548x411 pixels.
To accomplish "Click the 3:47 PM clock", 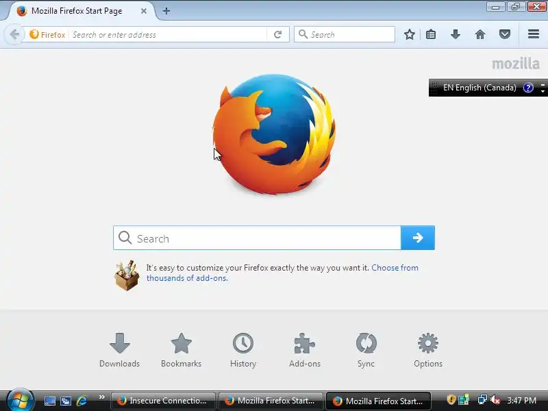I will 522,400.
